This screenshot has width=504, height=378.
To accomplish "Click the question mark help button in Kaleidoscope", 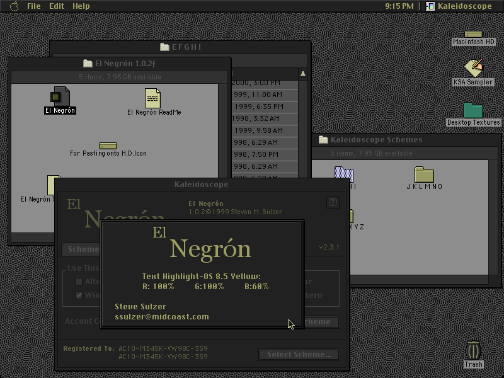I will (x=333, y=202).
